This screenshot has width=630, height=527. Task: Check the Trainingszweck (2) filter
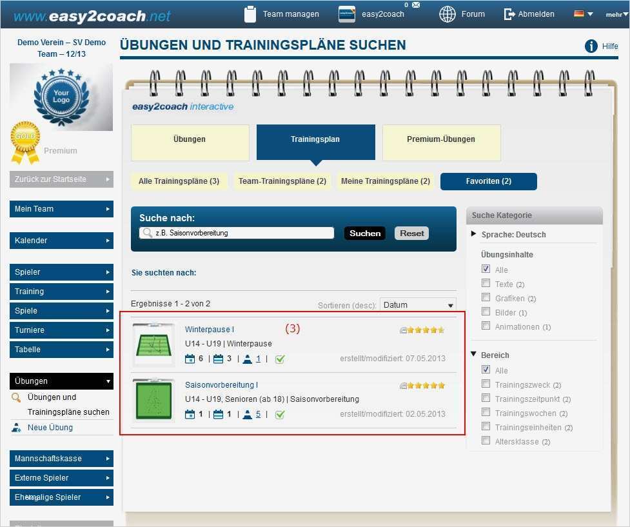pyautogui.click(x=486, y=384)
